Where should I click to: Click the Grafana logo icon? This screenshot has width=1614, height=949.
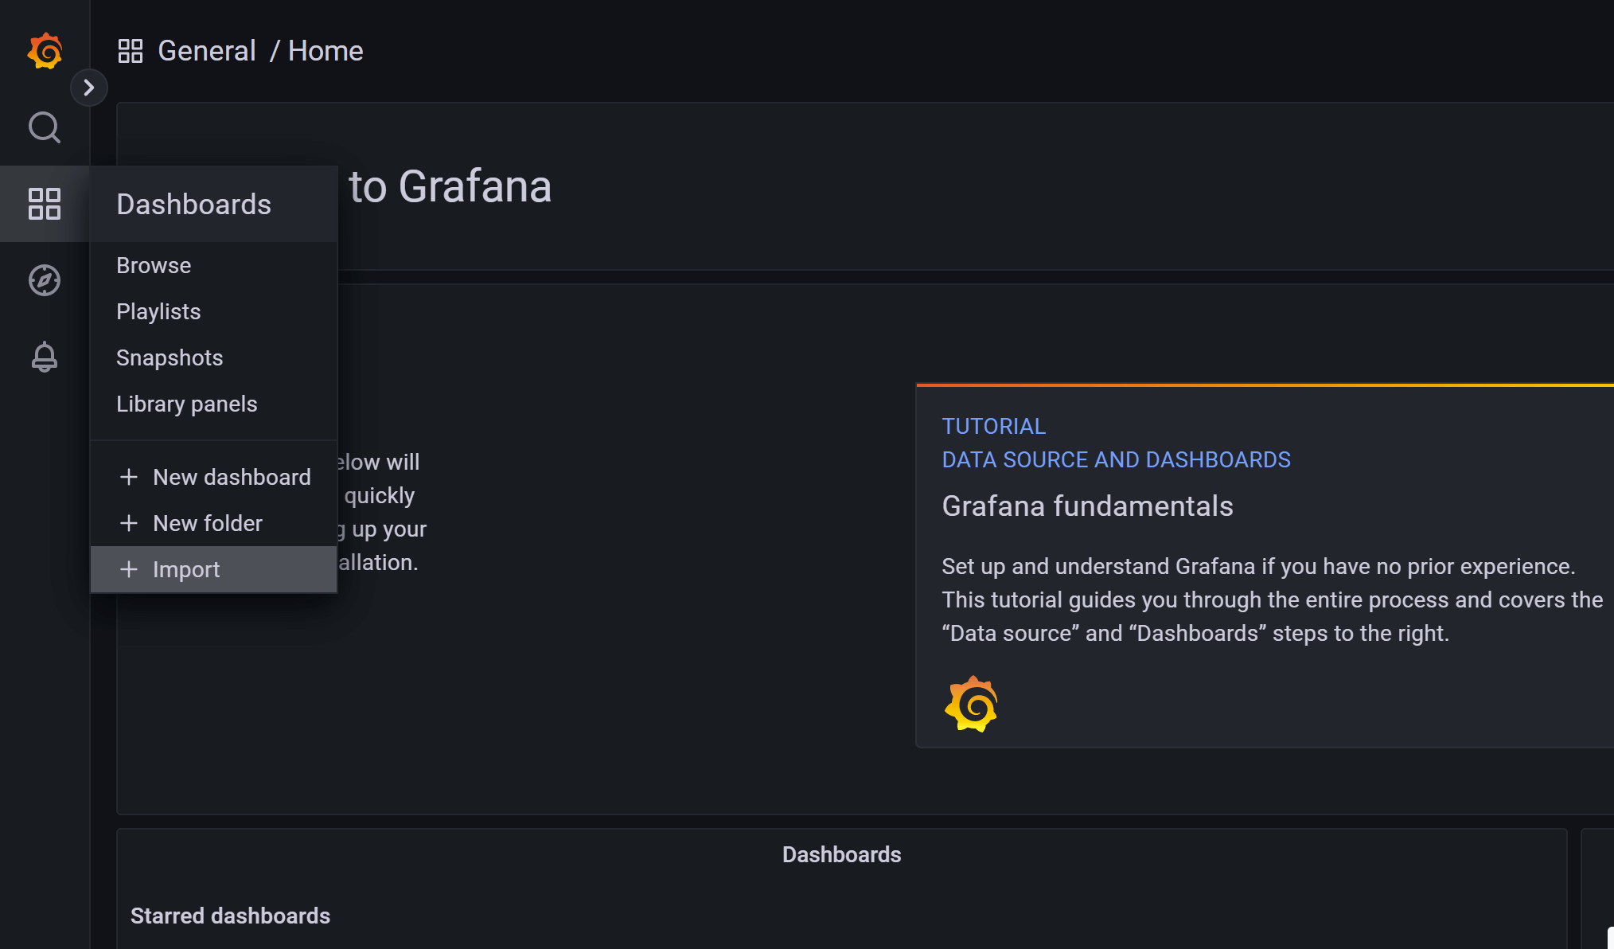45,49
